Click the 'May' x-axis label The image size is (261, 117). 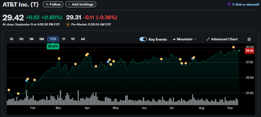pyautogui.click(x=116, y=108)
